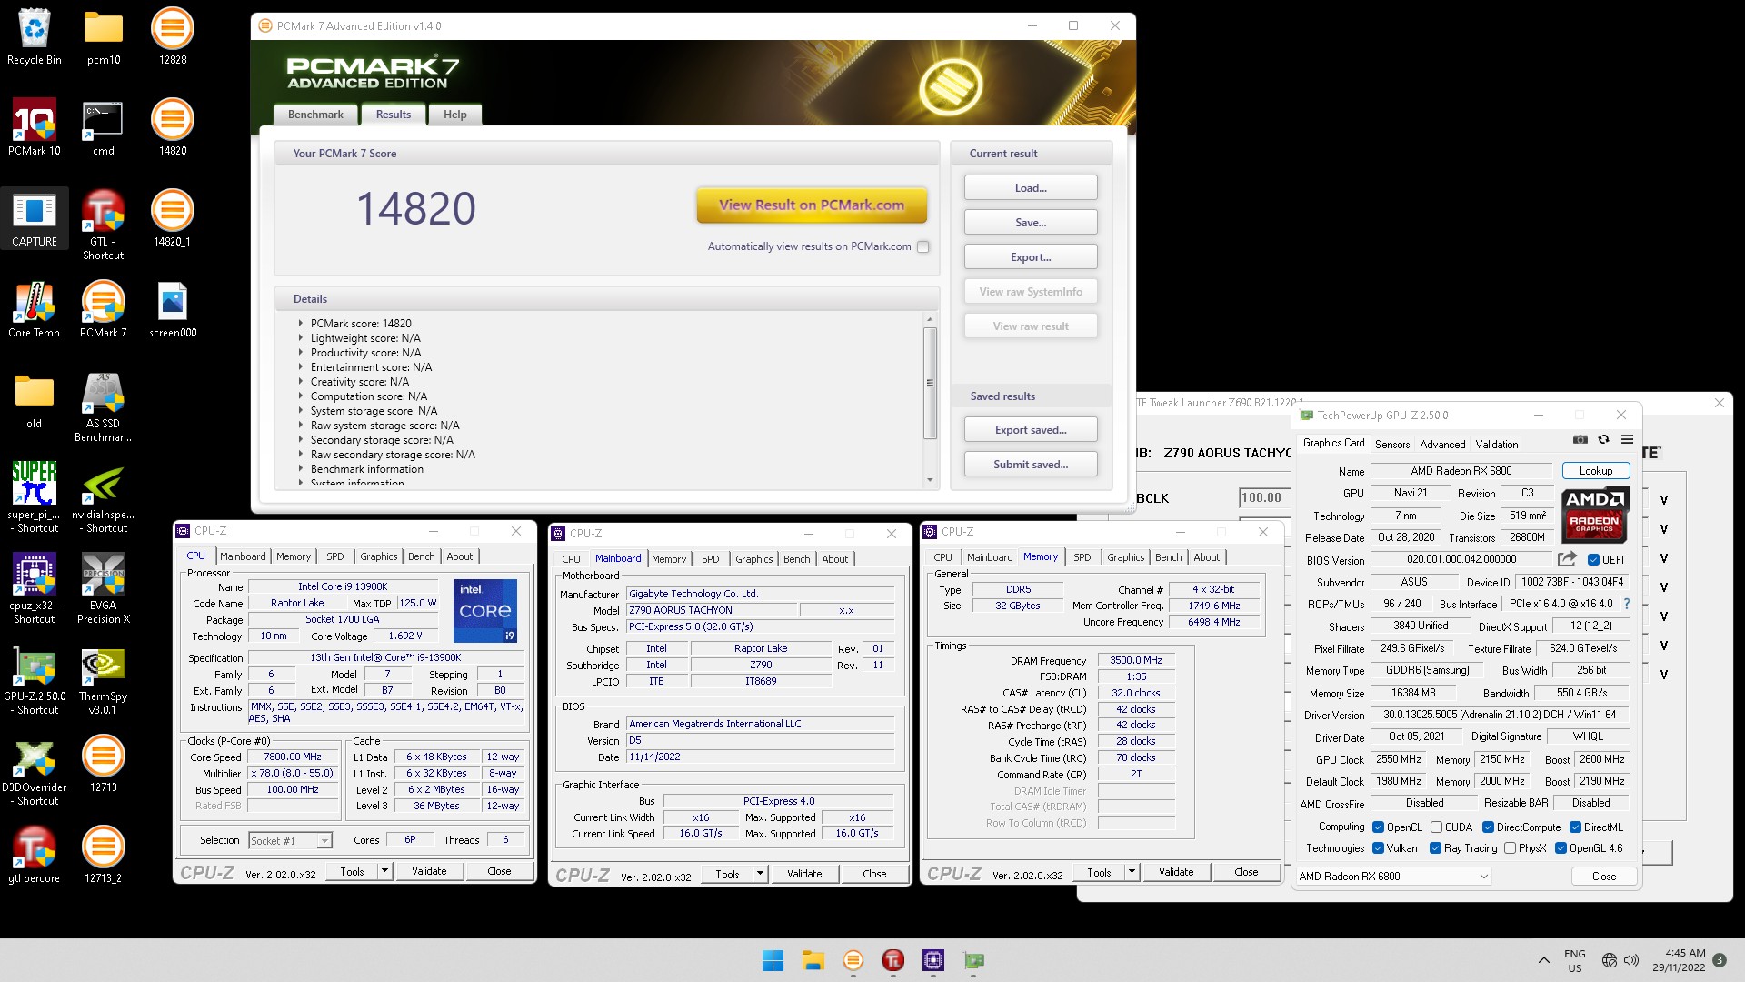Launch the ThermSpy v3.0.1 icon
The image size is (1745, 982).
coord(104,679)
